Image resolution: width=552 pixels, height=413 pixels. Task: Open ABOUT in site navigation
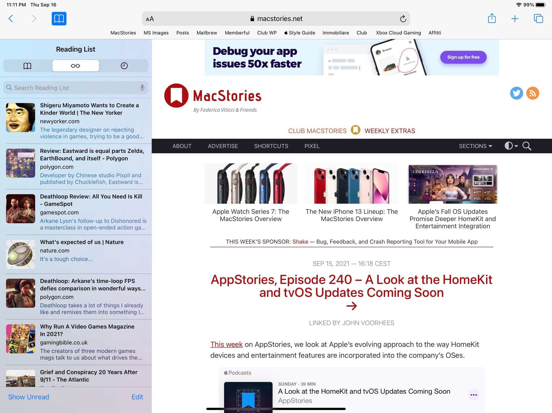click(x=182, y=146)
